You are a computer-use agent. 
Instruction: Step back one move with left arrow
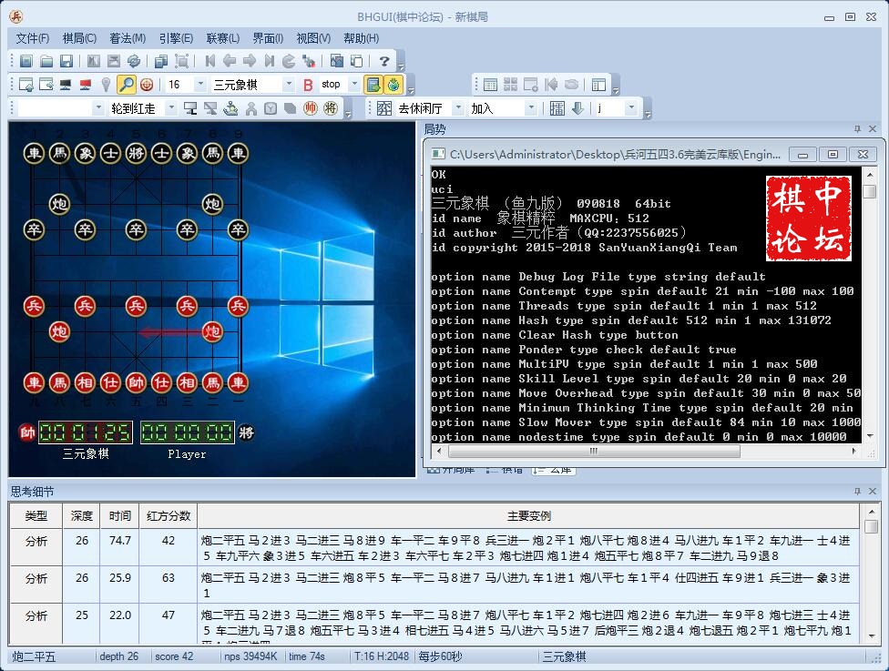[x=230, y=61]
